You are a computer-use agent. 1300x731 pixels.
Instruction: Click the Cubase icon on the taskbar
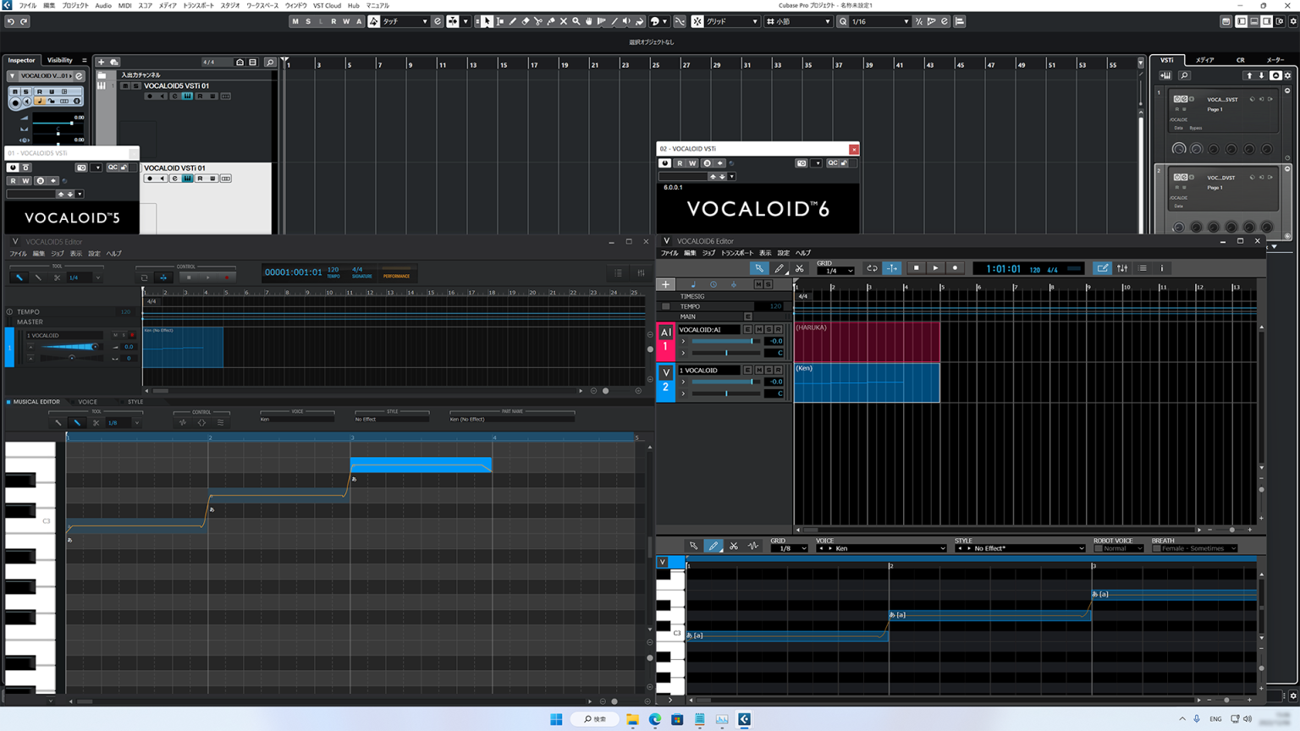(x=743, y=719)
